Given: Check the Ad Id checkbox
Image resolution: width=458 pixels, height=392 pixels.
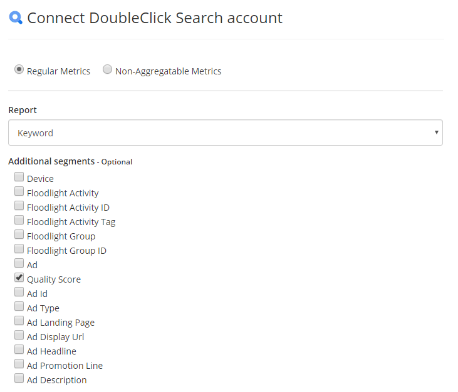Looking at the screenshot, I should pyautogui.click(x=19, y=292).
